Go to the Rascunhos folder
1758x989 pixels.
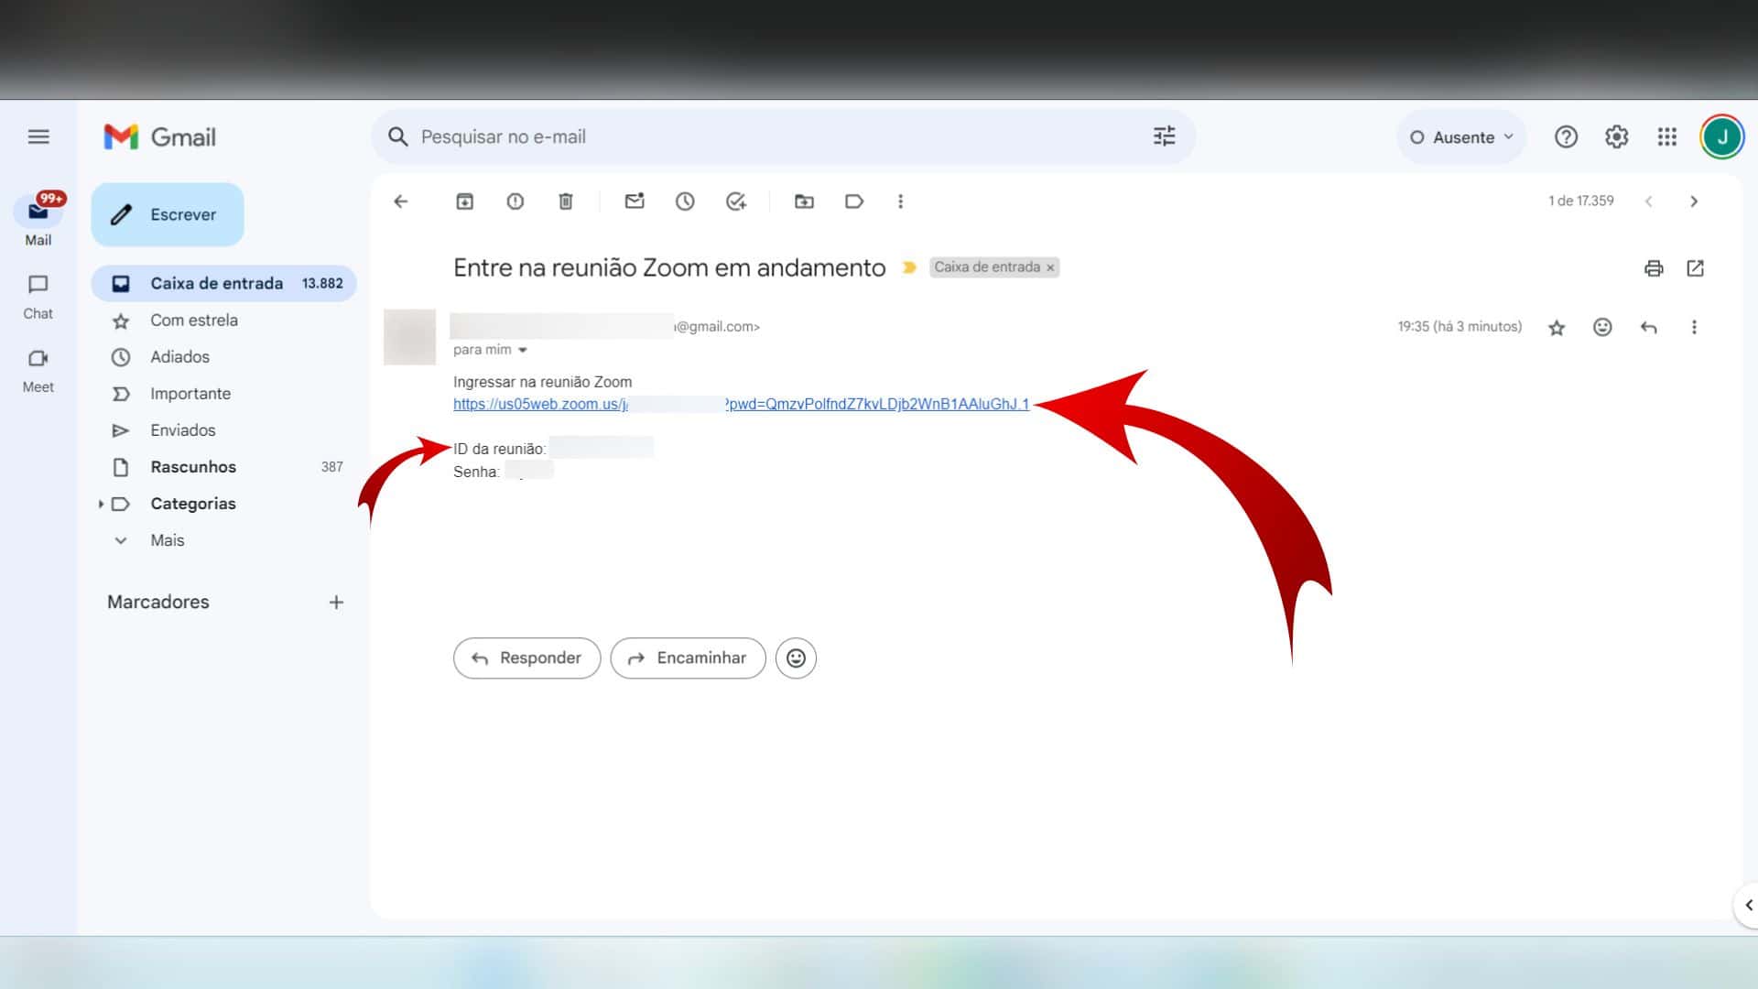pyautogui.click(x=193, y=467)
